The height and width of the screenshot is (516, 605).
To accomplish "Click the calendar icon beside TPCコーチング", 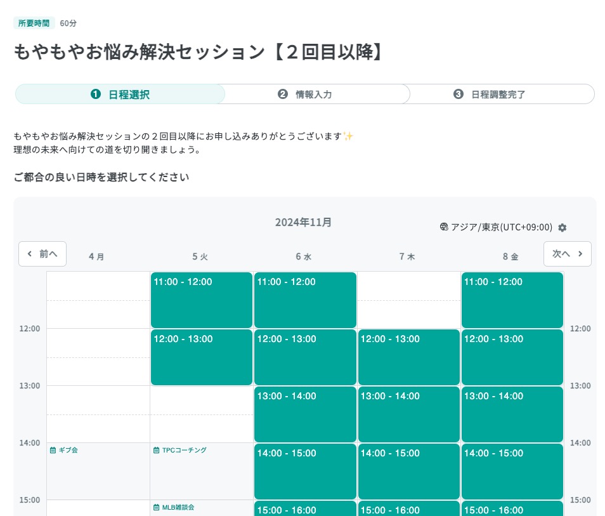I will click(x=155, y=450).
